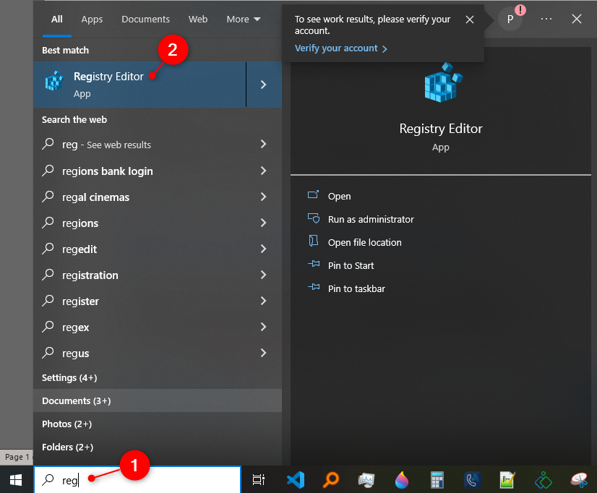The width and height of the screenshot is (597, 493).
Task: Expand arrow for 'regex' suggestion
Action: coord(264,327)
